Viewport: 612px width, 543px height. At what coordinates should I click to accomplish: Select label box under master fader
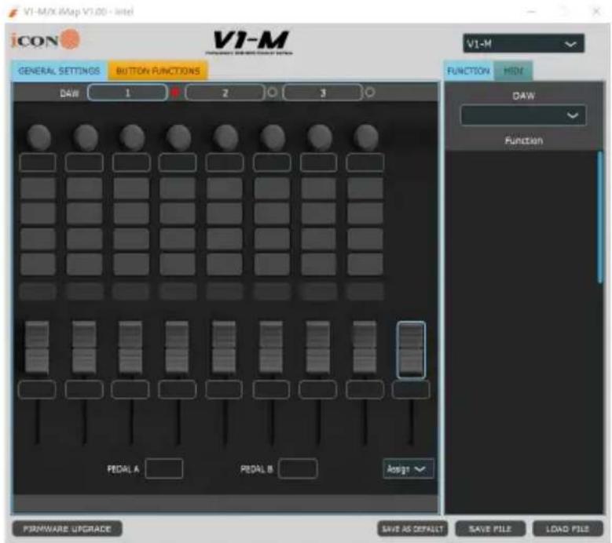[x=411, y=389]
